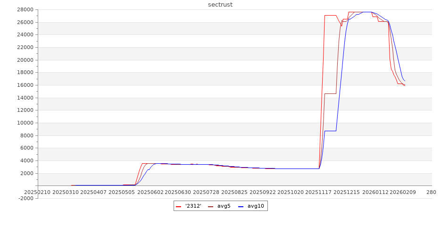Select the avg10 legend label
Image resolution: width=441 pixels, height=236 pixels.
click(255, 206)
